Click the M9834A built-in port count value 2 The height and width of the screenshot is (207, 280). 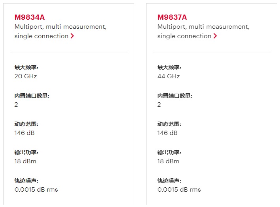(16, 104)
